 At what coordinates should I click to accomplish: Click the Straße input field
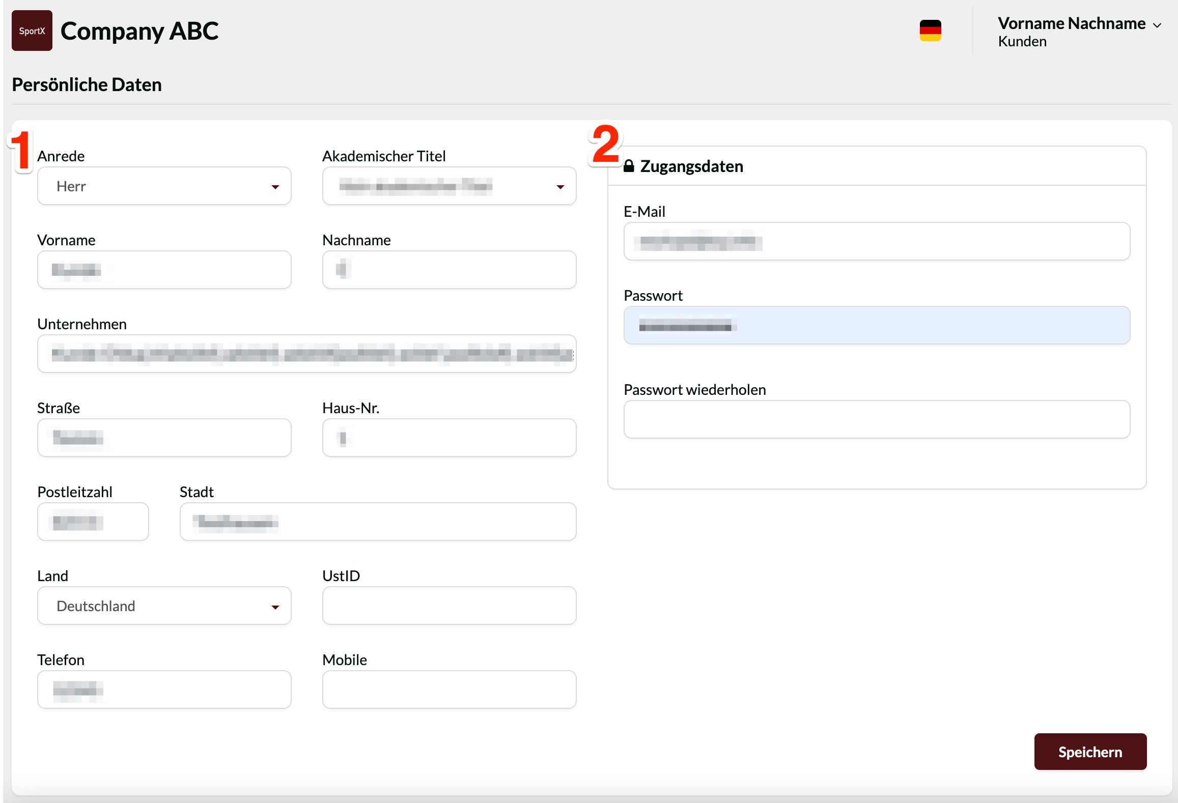click(x=164, y=438)
